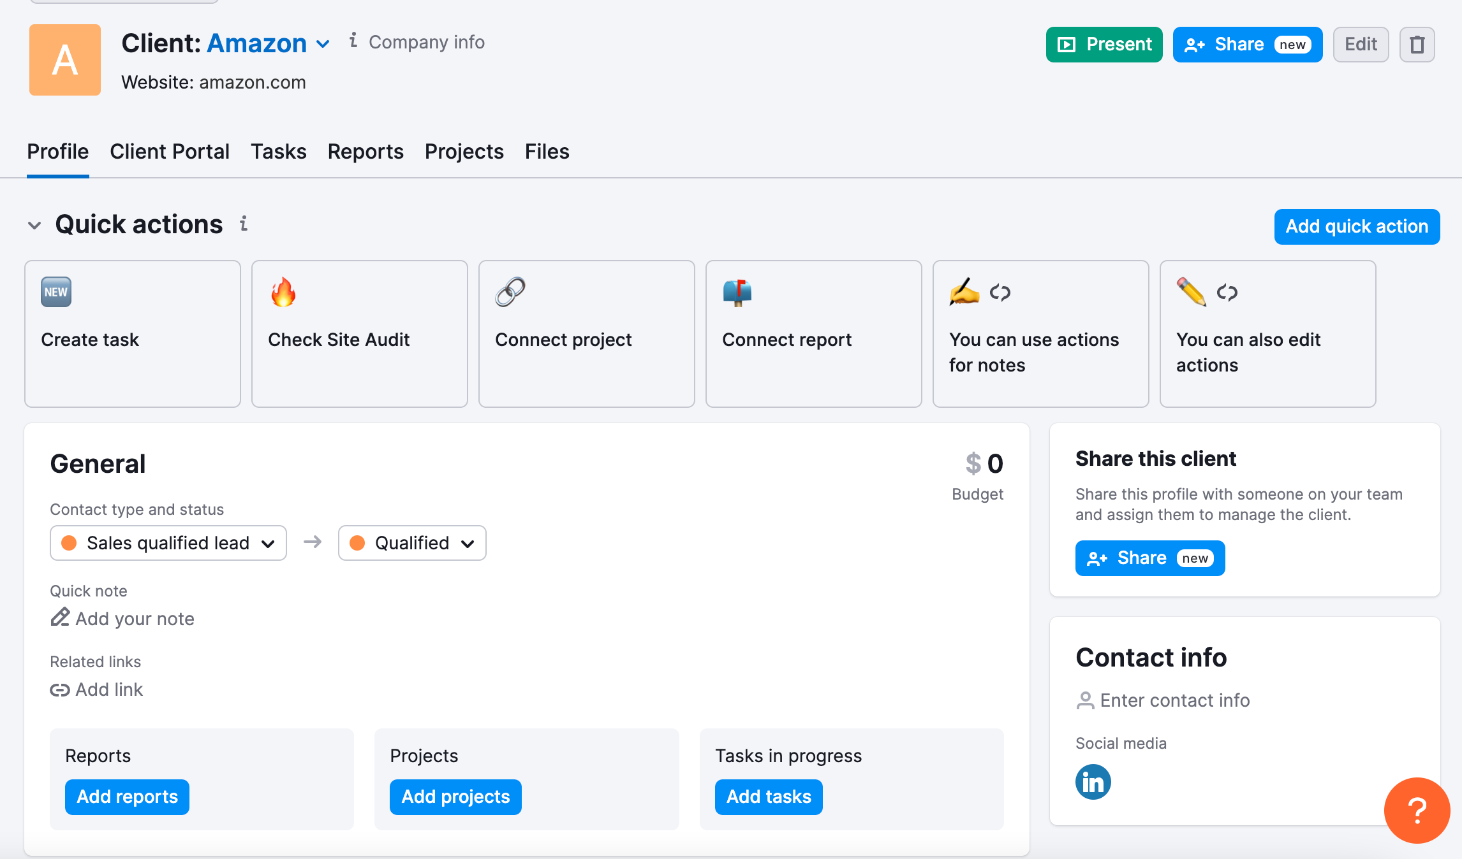This screenshot has height=859, width=1462.
Task: Switch to the Tasks tab
Action: [278, 152]
